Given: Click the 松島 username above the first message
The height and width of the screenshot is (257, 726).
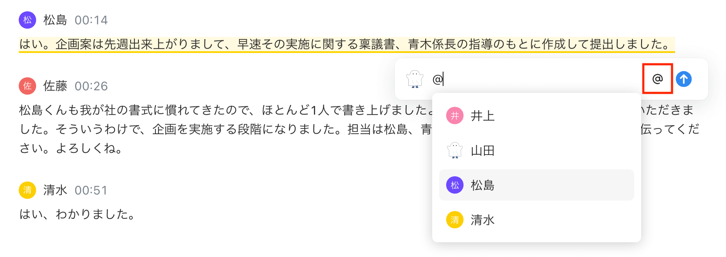Looking at the screenshot, I should pos(54,20).
